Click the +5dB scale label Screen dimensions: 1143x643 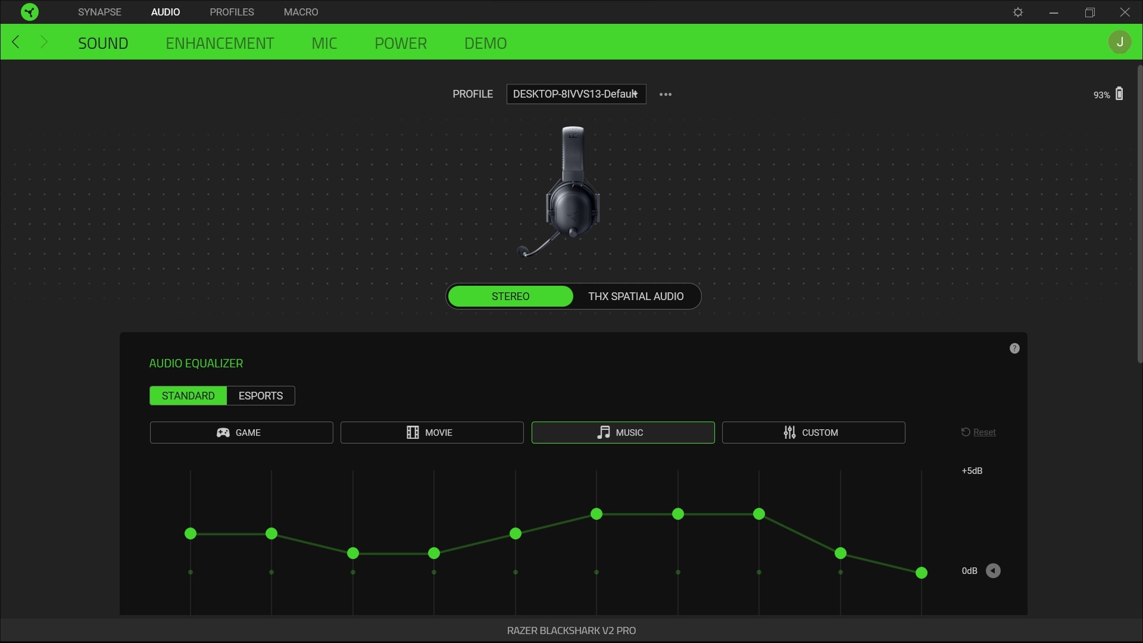[x=972, y=471]
